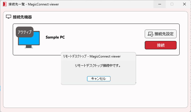Click the アクティブ status badge
The height and width of the screenshot is (112, 191).
coord(24,32)
